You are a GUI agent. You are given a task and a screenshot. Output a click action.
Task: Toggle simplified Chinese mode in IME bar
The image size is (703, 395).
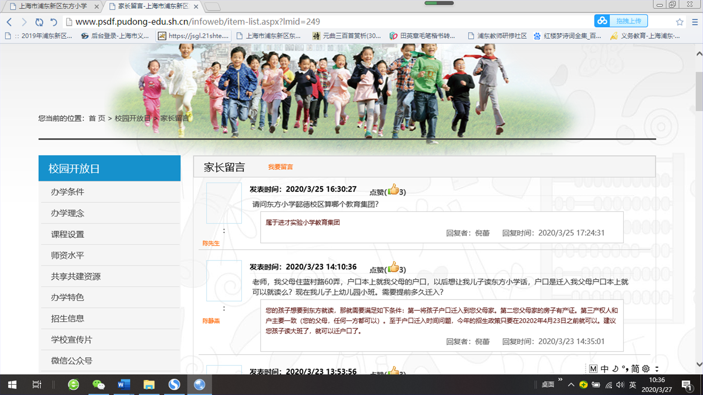click(635, 369)
